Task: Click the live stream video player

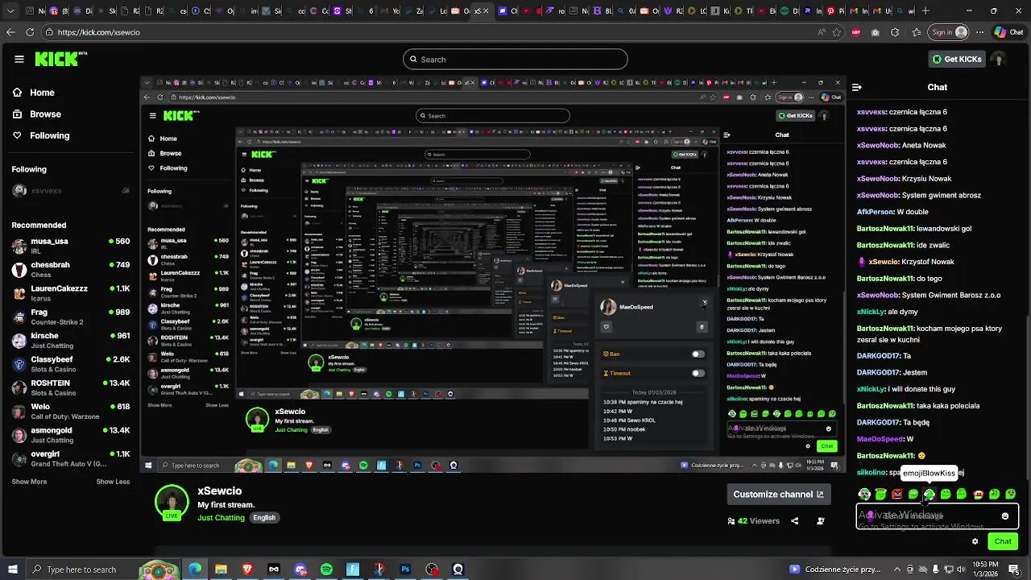Action: point(493,274)
